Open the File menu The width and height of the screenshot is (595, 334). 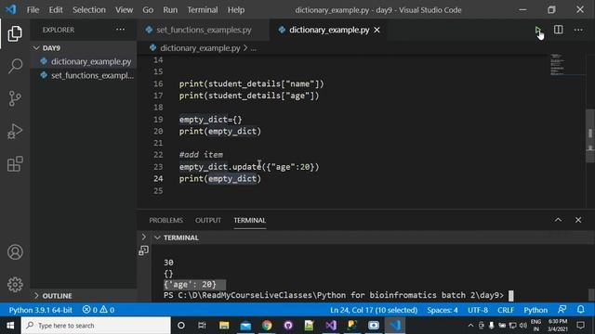pyautogui.click(x=33, y=10)
